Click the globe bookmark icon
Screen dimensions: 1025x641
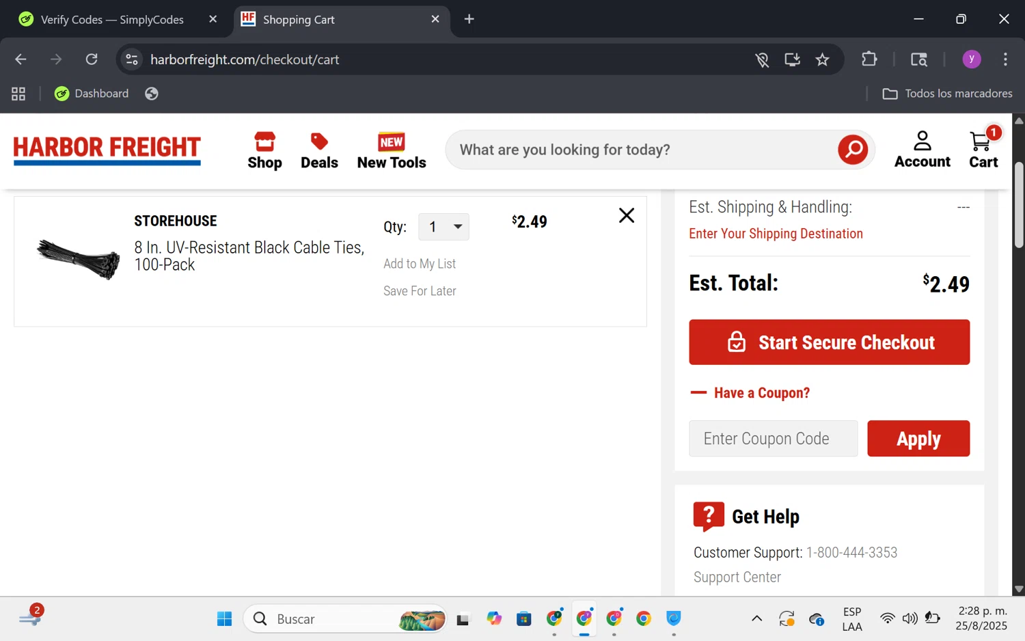coord(152,94)
